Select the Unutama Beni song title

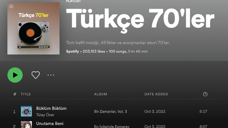(50, 124)
